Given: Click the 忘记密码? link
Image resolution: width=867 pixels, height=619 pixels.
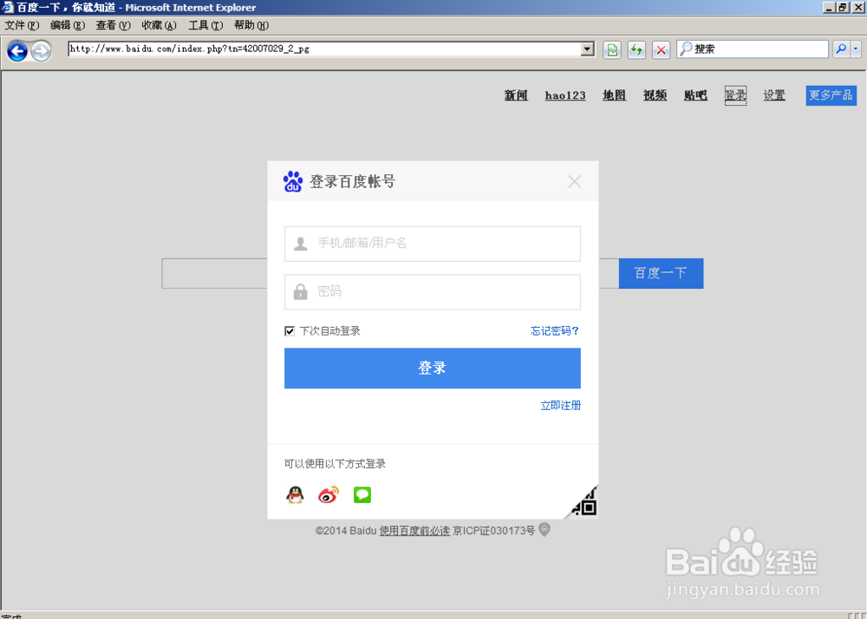Looking at the screenshot, I should (x=555, y=331).
